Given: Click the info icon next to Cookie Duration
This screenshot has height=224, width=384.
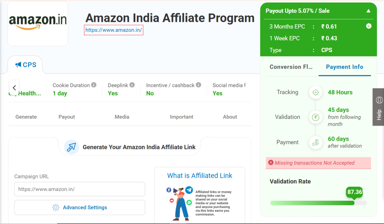Looking at the screenshot, I should tap(94, 85).
